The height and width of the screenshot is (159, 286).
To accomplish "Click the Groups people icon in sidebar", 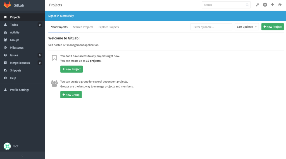I will [5, 40].
